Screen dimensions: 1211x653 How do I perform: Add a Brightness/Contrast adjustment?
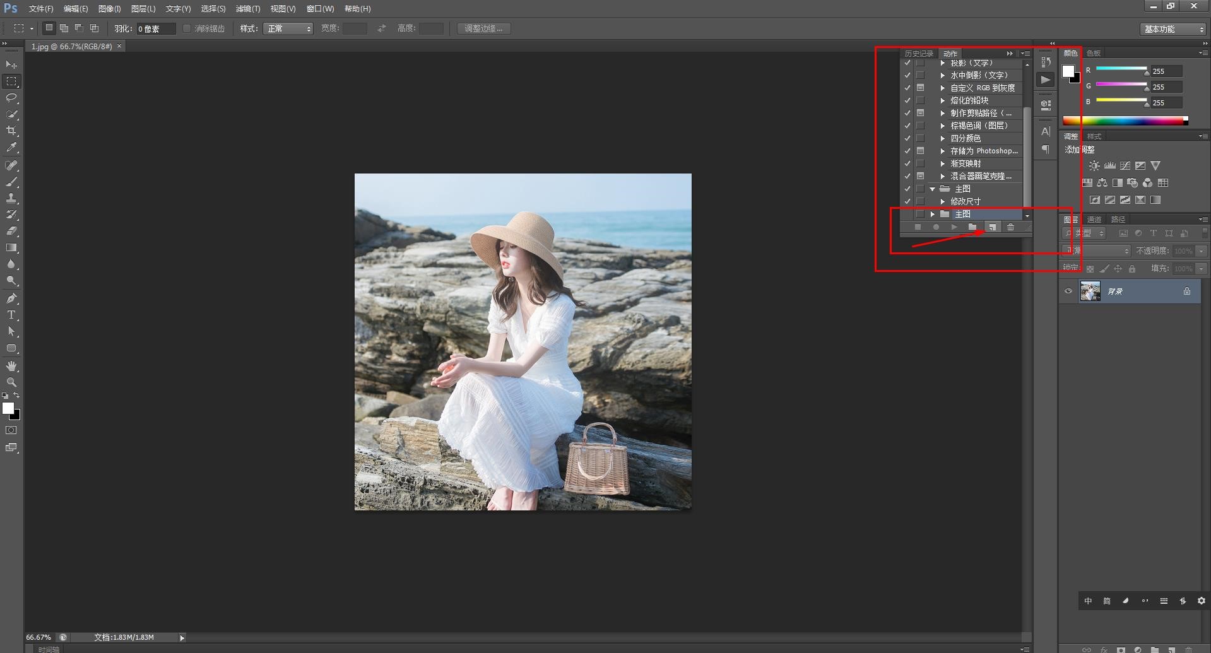click(x=1094, y=166)
